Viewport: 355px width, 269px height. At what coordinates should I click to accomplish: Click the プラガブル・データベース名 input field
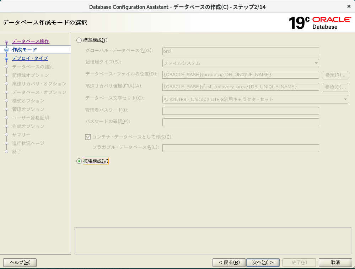tap(241, 148)
